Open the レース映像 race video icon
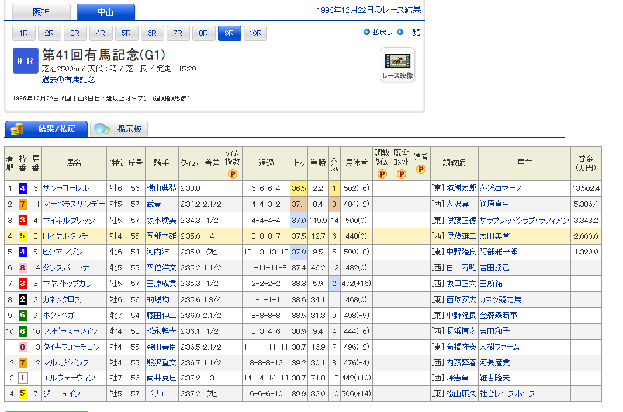The height and width of the screenshot is (412, 623). coord(397,65)
